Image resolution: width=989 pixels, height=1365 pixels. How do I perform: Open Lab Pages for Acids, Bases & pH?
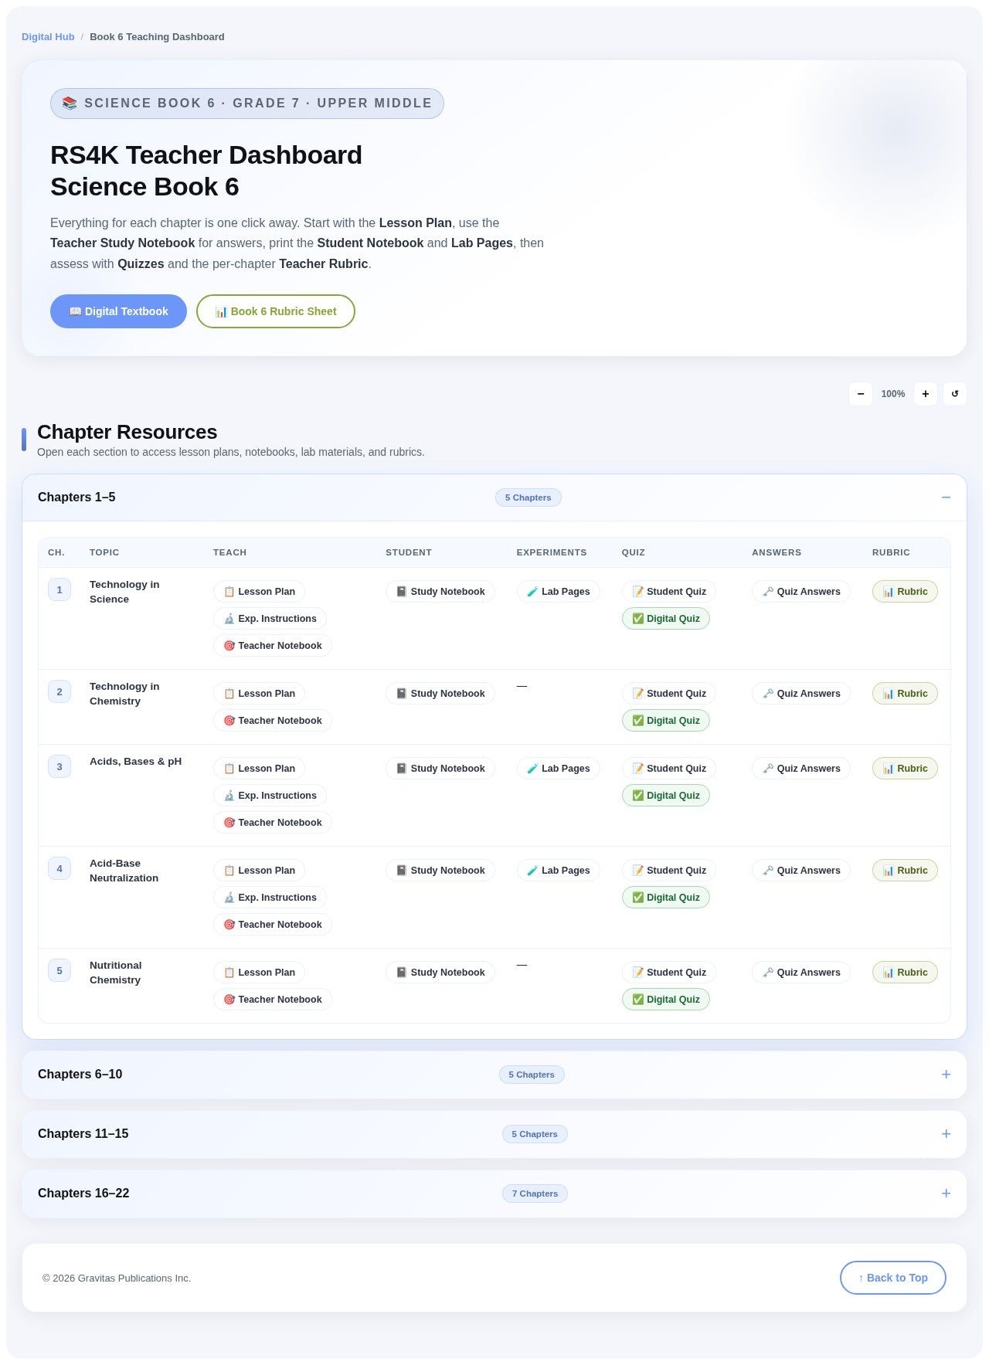558,769
